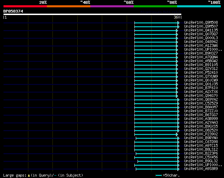Click the cyan alignment bar for UniRef100_P23902
Image resolution: width=224 pixels, height=178 pixels.
pyautogui.click(x=155, y=135)
